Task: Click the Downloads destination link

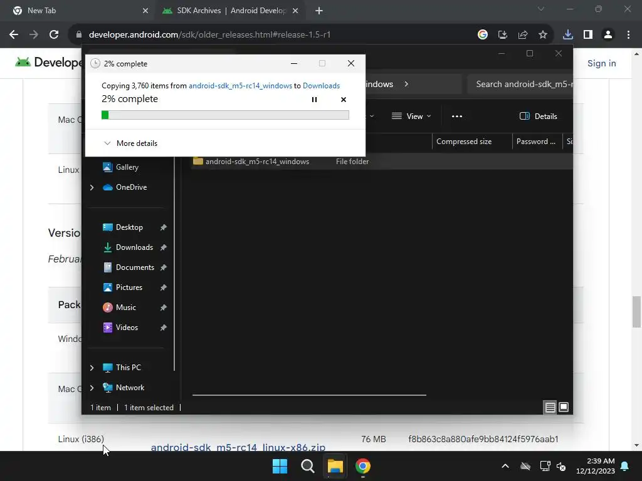Action: coord(322,85)
